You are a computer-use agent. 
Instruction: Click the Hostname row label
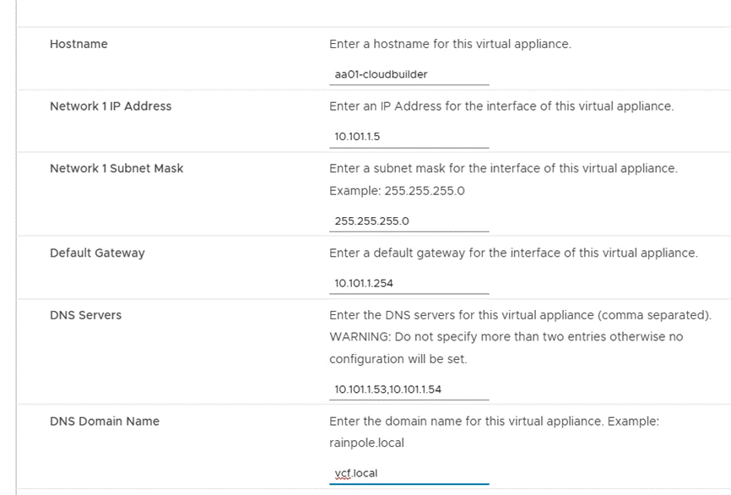click(79, 44)
